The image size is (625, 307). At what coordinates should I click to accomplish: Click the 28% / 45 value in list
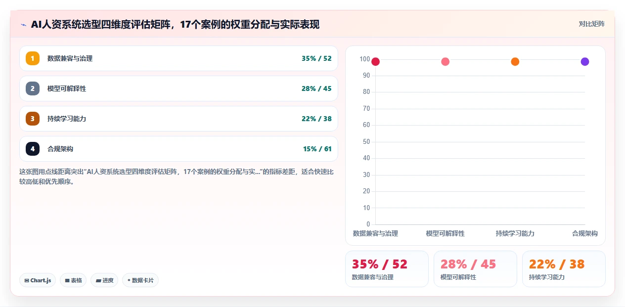tap(316, 88)
